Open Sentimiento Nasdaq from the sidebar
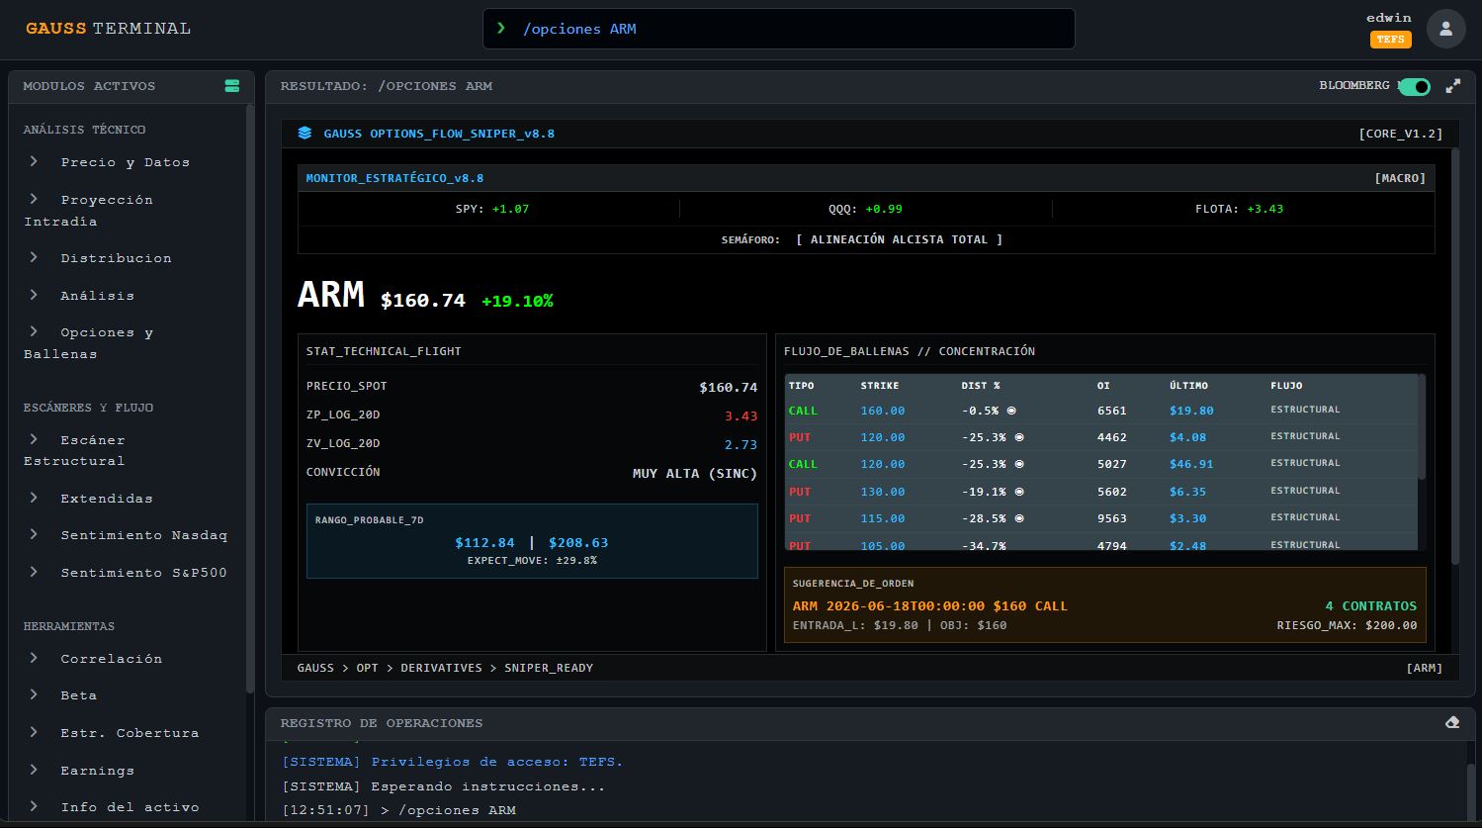The height and width of the screenshot is (828, 1482). (143, 535)
